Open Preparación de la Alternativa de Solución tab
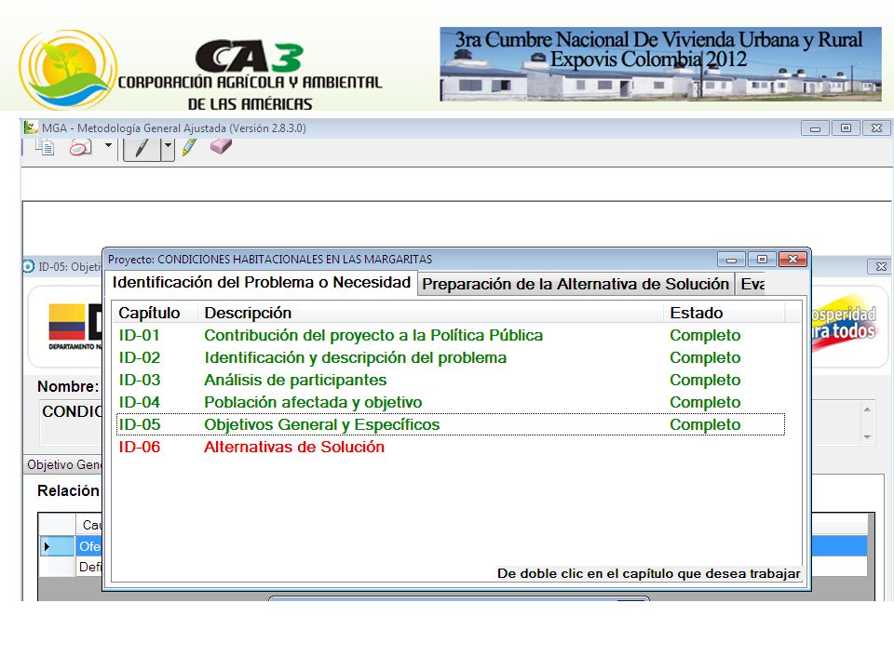This screenshot has height=670, width=894. (x=576, y=285)
